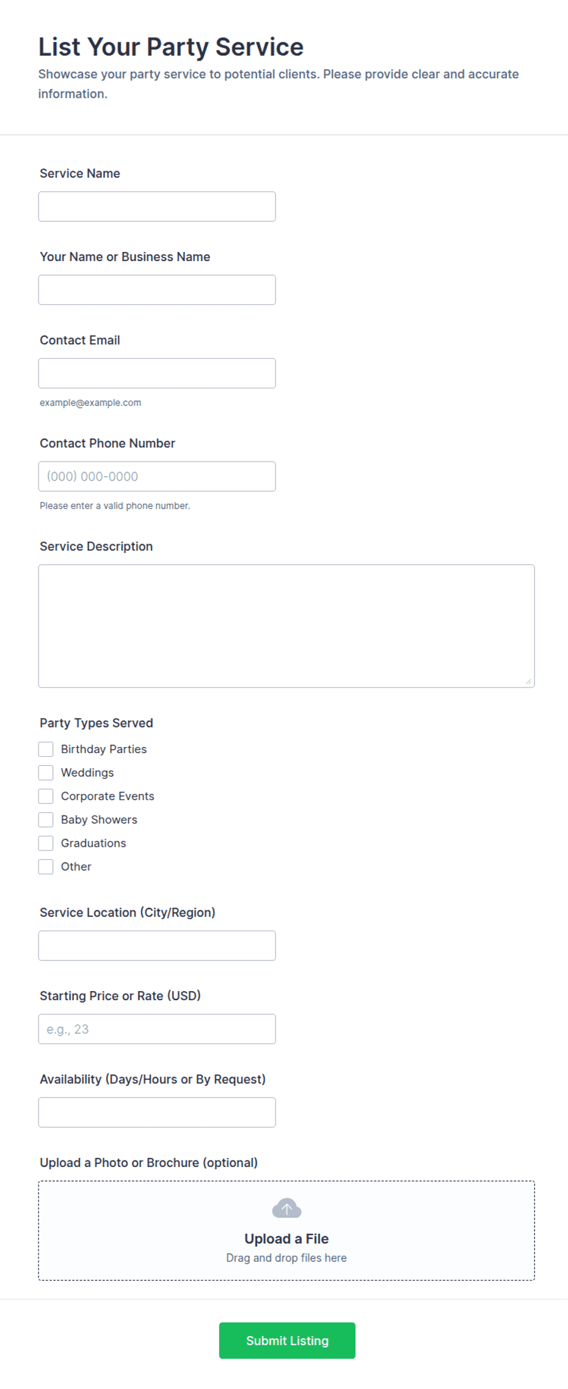Image resolution: width=568 pixels, height=1389 pixels.
Task: Click the Upload a File text
Action: tap(286, 1239)
